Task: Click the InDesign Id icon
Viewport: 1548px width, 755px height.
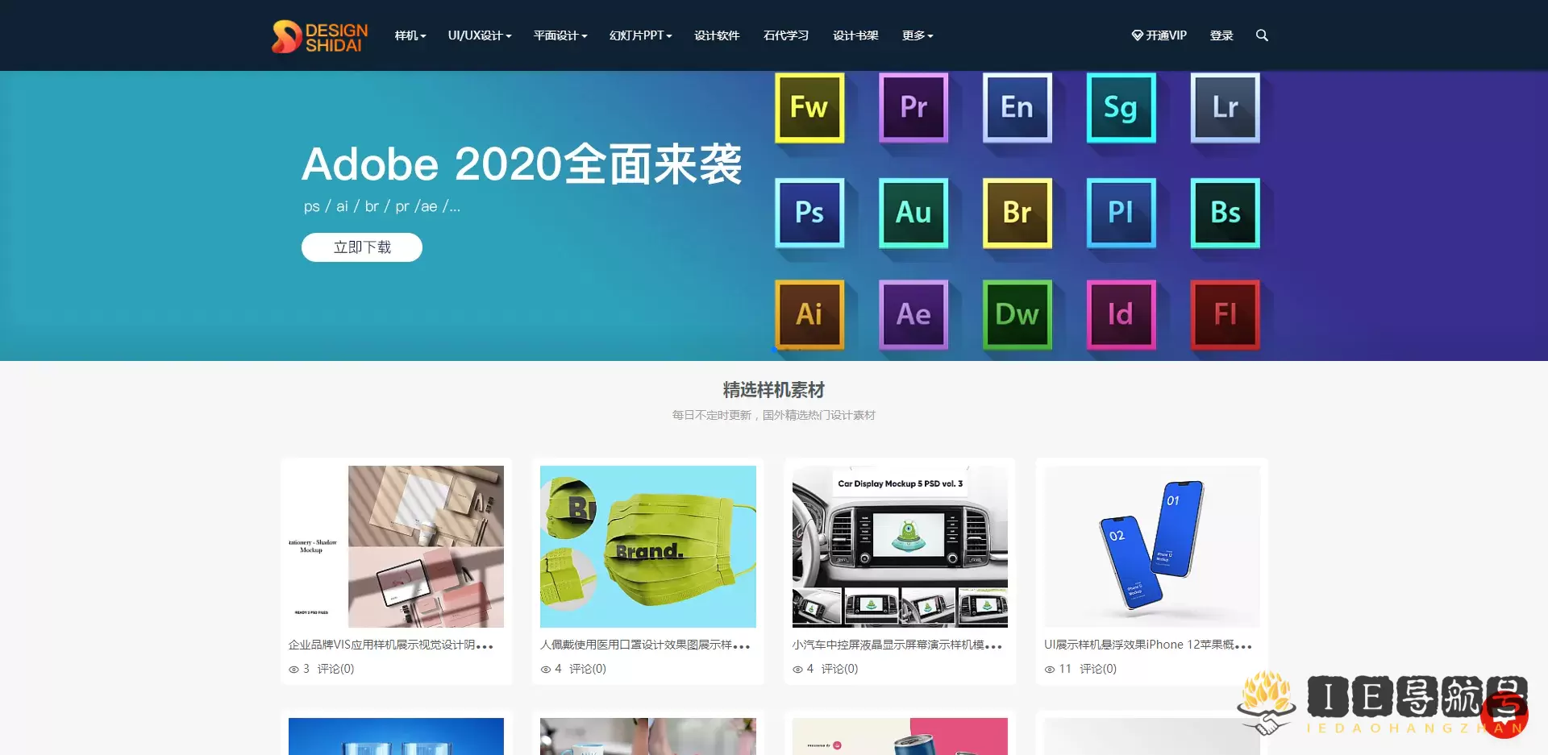Action: pos(1121,314)
